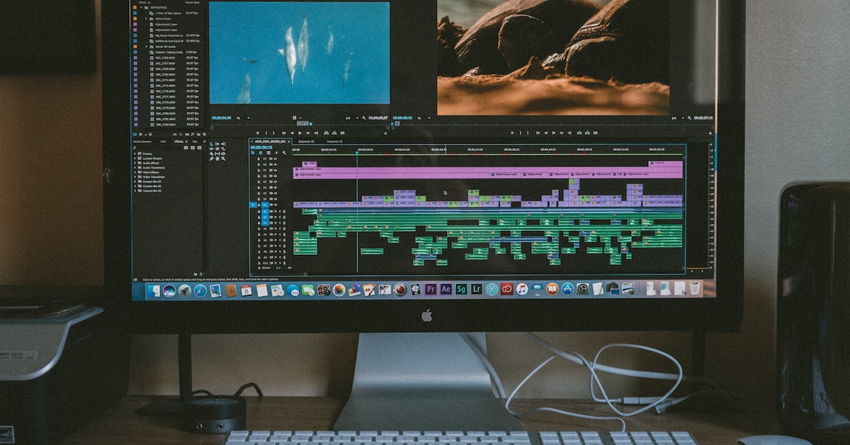Screen dimensions: 850x445
Task: Open the Audio Effects item in the Media Browser
Action: [x=151, y=163]
